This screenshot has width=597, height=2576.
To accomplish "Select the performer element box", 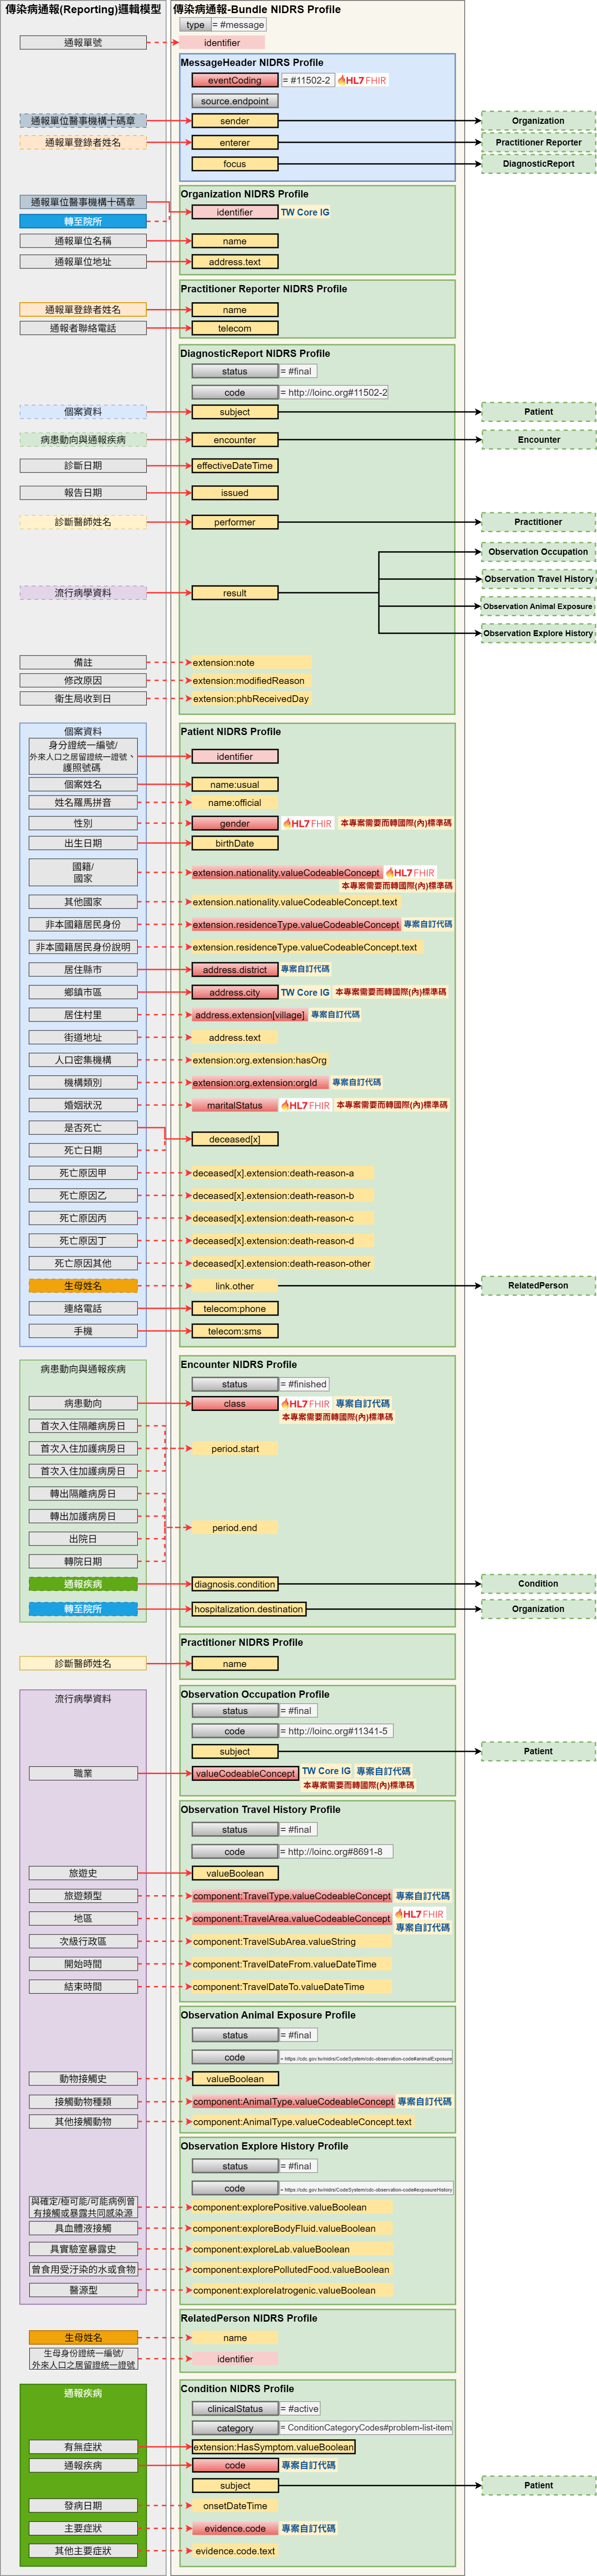I will tap(235, 522).
